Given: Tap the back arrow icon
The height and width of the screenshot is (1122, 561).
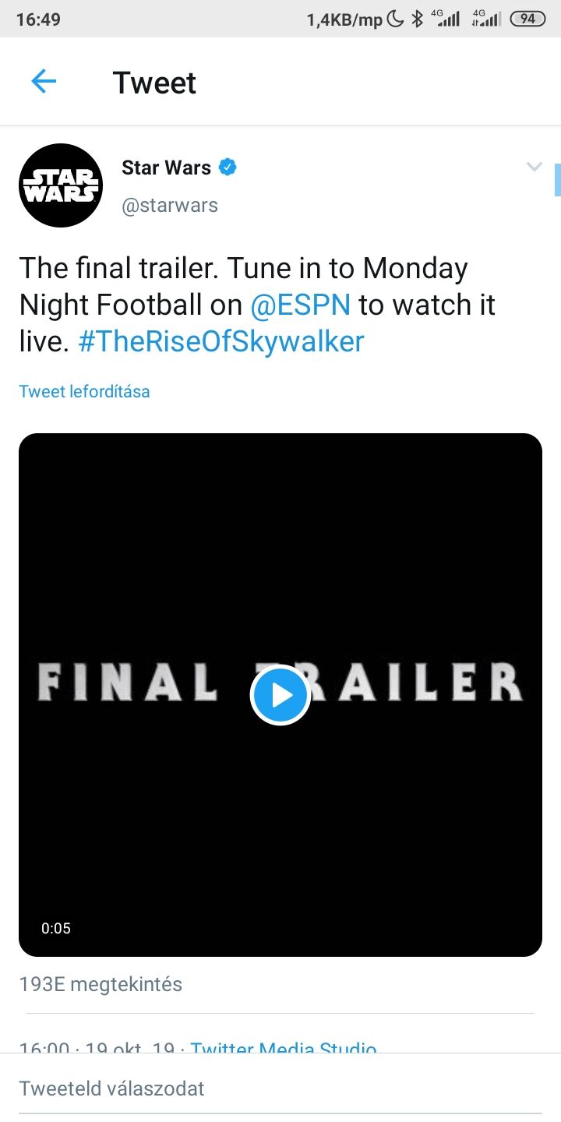Looking at the screenshot, I should (44, 82).
